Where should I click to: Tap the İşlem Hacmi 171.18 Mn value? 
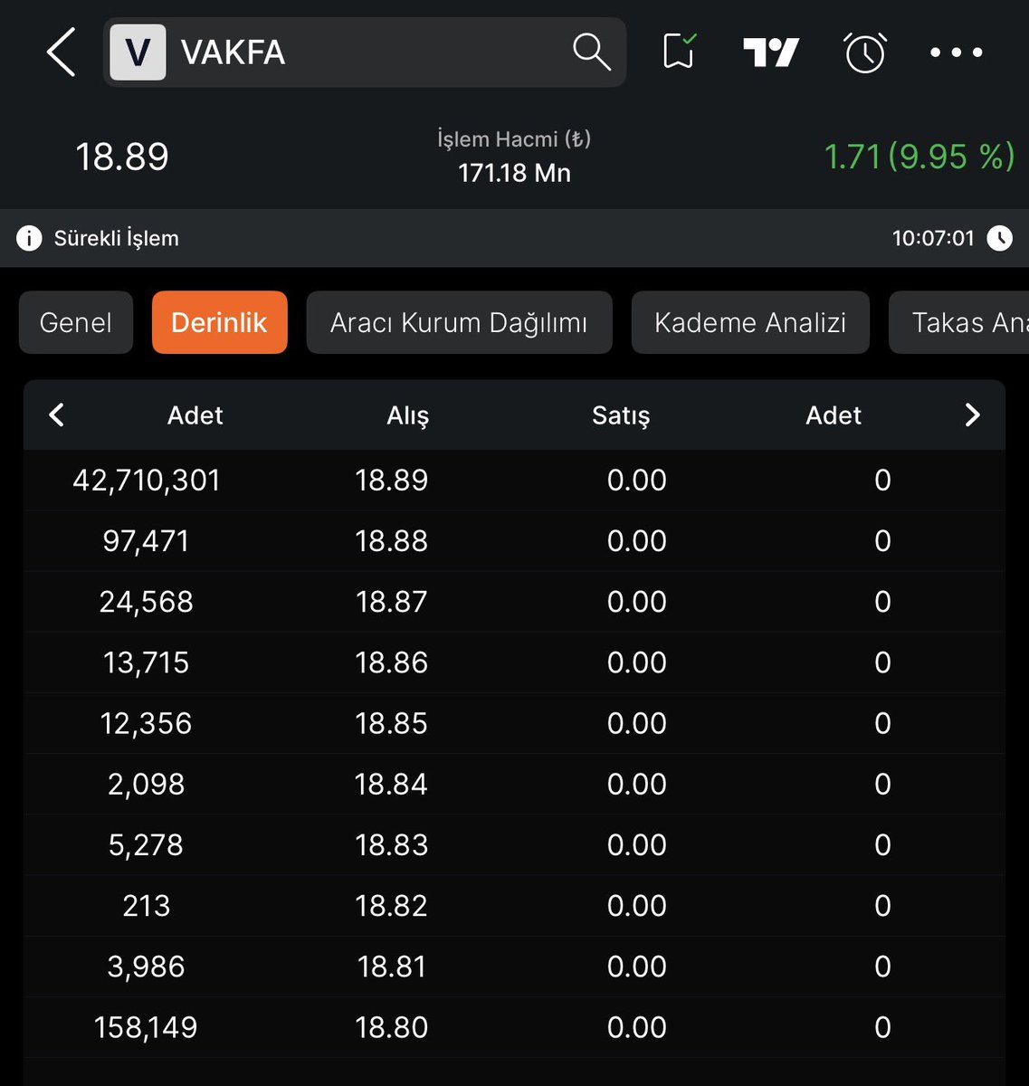pos(514,172)
